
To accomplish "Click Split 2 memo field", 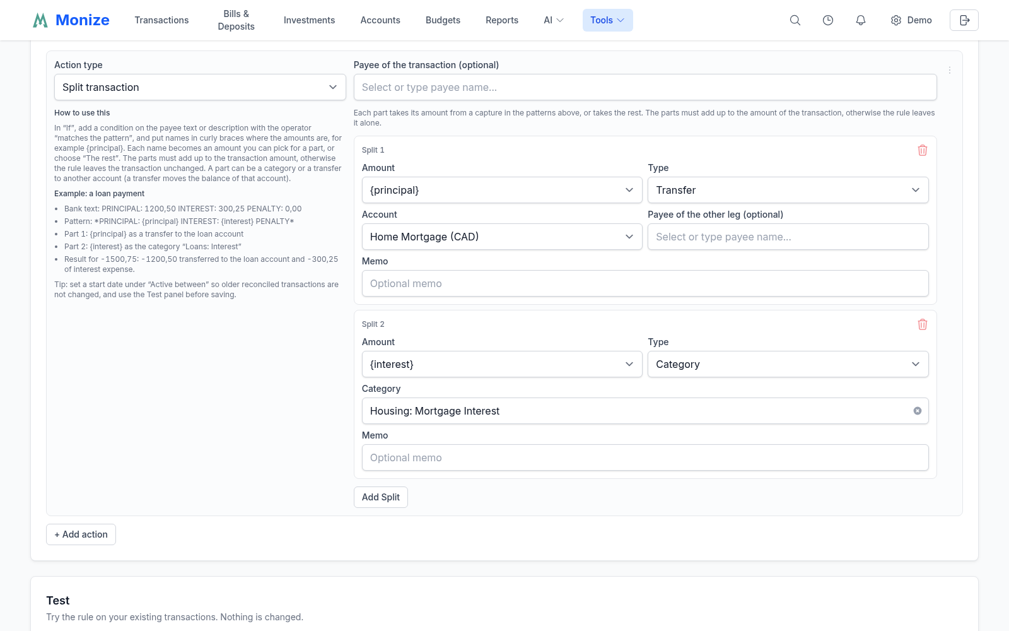I will pos(645,457).
